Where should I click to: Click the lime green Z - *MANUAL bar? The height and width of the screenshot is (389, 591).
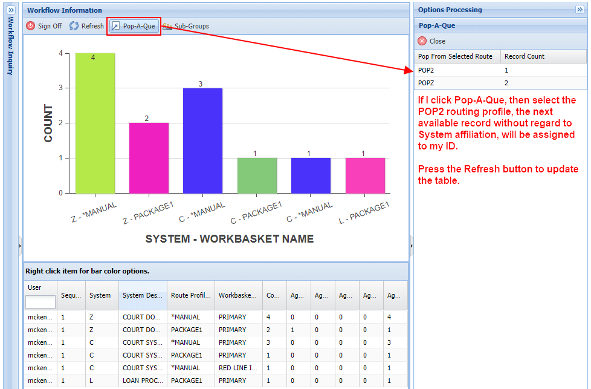95,123
